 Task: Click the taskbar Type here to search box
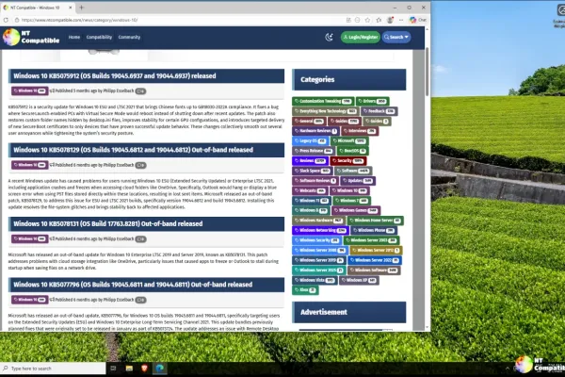click(x=53, y=369)
